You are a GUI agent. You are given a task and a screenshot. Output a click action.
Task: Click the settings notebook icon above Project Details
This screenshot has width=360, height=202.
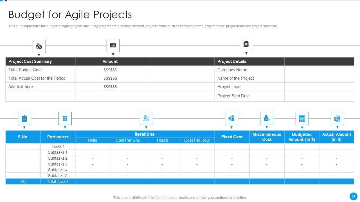point(246,44)
